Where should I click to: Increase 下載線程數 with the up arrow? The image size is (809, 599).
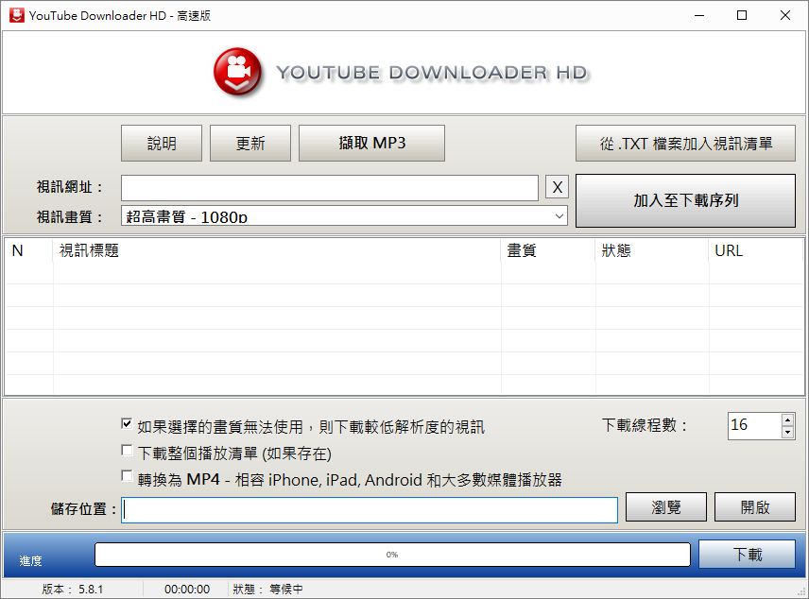(787, 419)
